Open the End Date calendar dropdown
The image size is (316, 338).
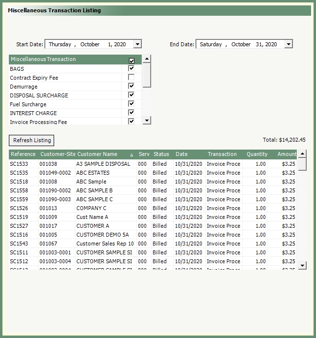[288, 44]
